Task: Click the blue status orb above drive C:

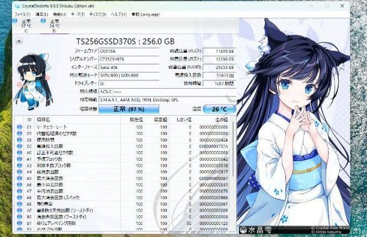Action: [x=15, y=21]
